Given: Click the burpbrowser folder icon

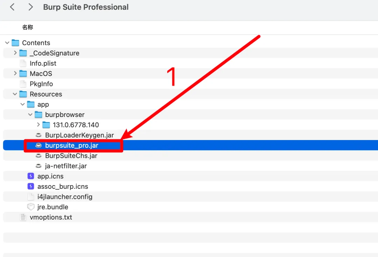Looking at the screenshot, I should click(38, 114).
